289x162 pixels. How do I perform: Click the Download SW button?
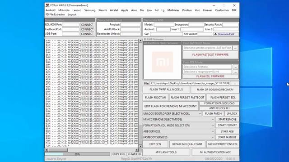(x=226, y=34)
